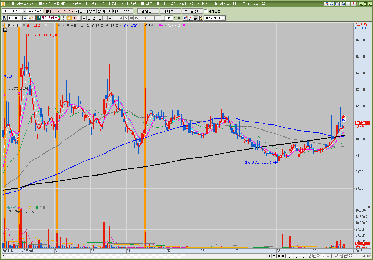Toggle the 1000억 indicator marker
373x260 pixels.
(x=152, y=25)
